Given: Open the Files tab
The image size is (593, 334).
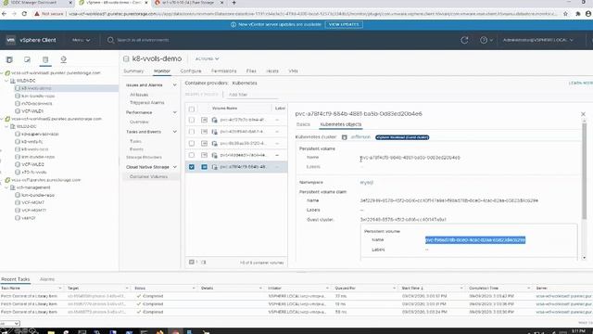Looking at the screenshot, I should click(x=251, y=71).
